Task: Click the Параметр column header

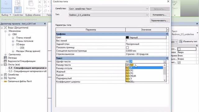Action: 90,30
